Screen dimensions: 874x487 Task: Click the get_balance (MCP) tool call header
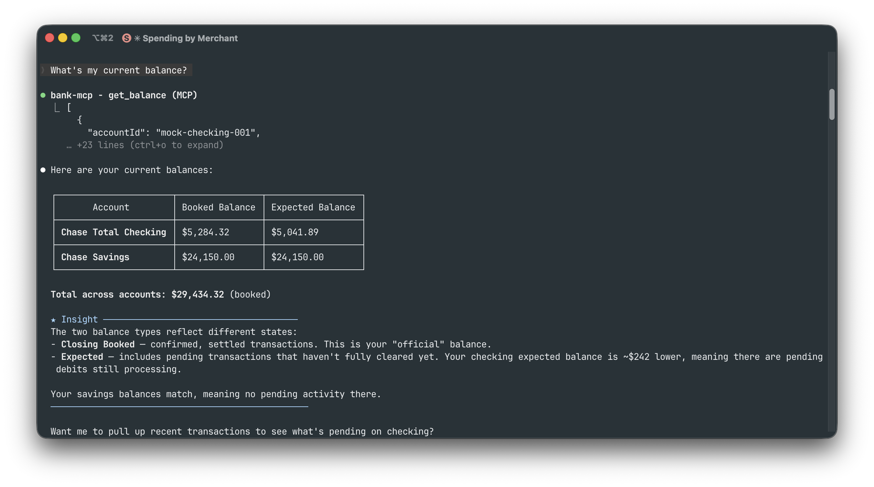[124, 95]
